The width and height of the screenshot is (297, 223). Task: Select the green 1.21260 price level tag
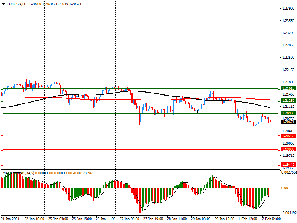(288, 101)
